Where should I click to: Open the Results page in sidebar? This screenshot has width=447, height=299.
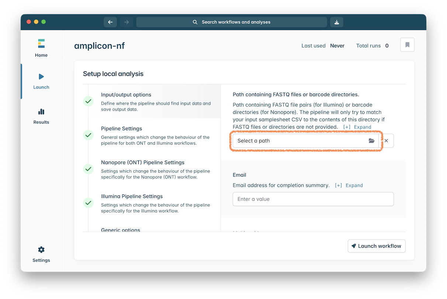41,116
